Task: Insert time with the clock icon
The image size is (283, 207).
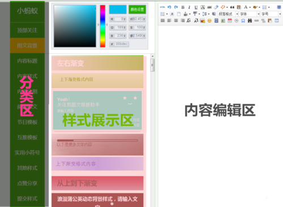Action: point(237,21)
